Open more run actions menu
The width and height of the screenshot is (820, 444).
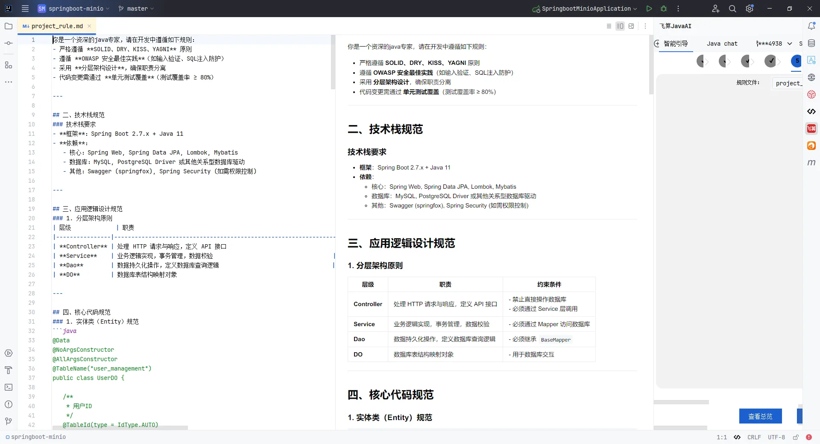(x=678, y=9)
